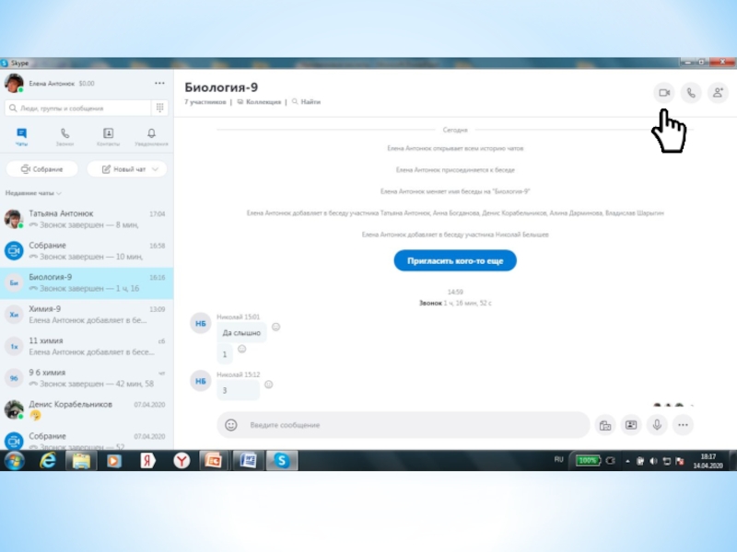The height and width of the screenshot is (552, 737).
Task: Open Internet Explorer from the taskbar
Action: 48,461
